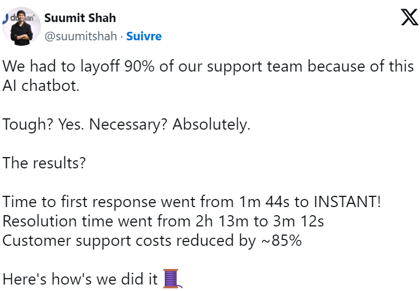The width and height of the screenshot is (420, 291).
Task: Click "Customer support costs reduced by" text
Action: [129, 241]
